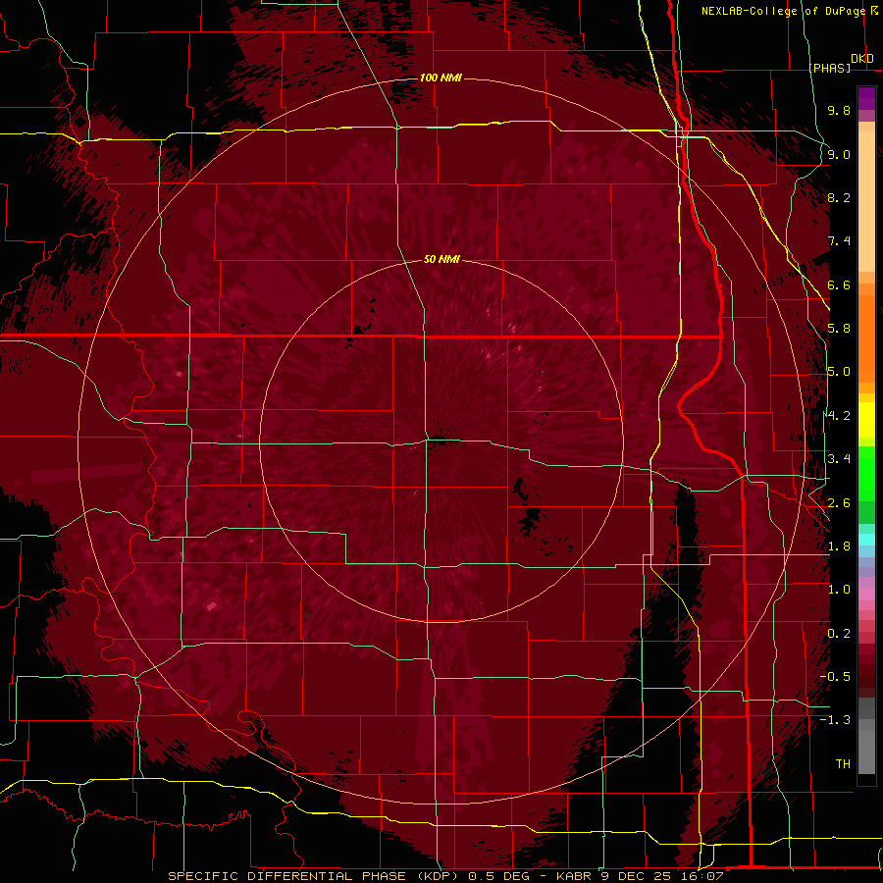Click the 9.8 value on the color scale
883x883 pixels.
(x=839, y=110)
